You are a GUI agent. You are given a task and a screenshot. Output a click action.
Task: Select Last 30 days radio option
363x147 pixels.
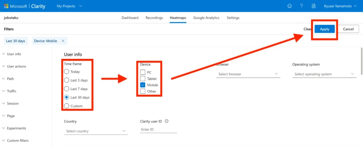pyautogui.click(x=66, y=97)
